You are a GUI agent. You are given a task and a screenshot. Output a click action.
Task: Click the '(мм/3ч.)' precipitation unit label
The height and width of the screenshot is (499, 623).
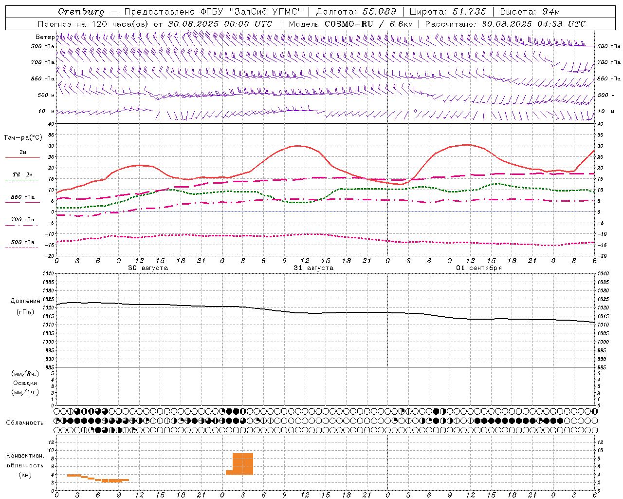pos(25,374)
